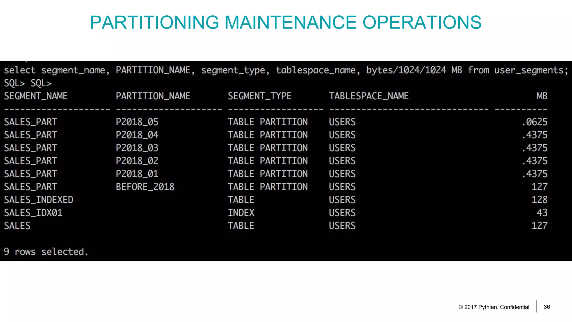The width and height of the screenshot is (572, 322).
Task: Click the TABLESPACE_NAME column header
Action: (x=369, y=96)
